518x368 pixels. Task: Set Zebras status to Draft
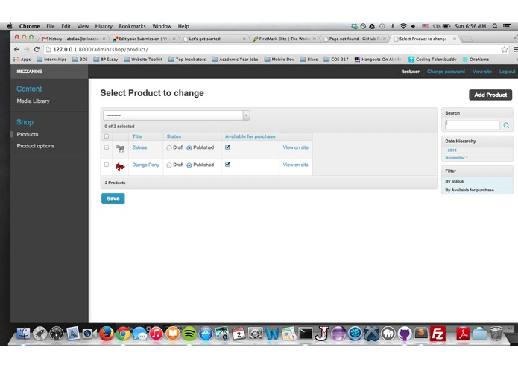pos(168,147)
